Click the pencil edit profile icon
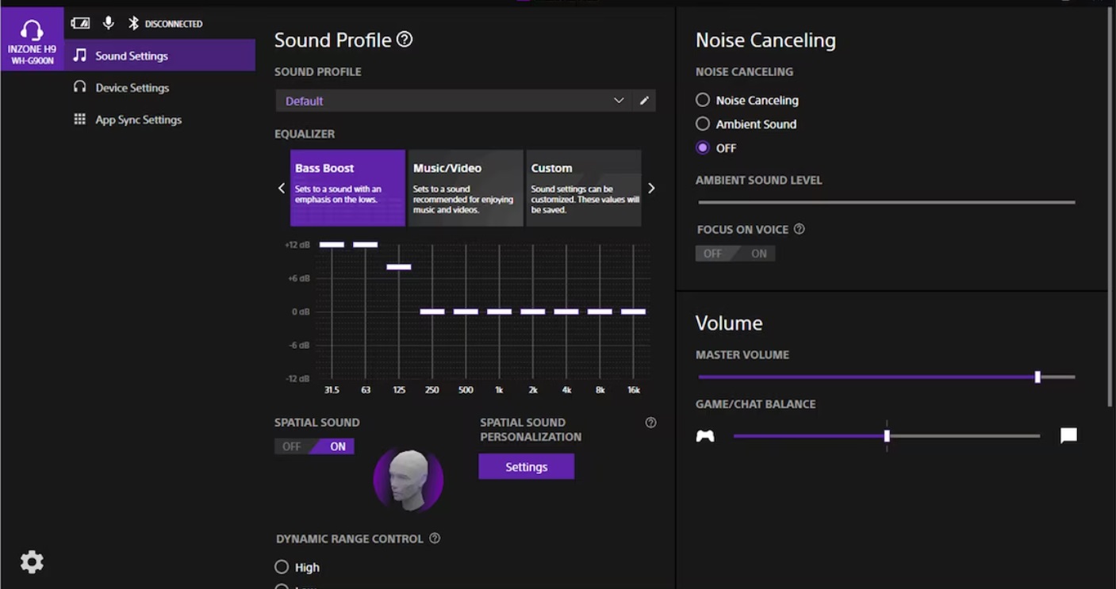The width and height of the screenshot is (1116, 589). coord(644,101)
